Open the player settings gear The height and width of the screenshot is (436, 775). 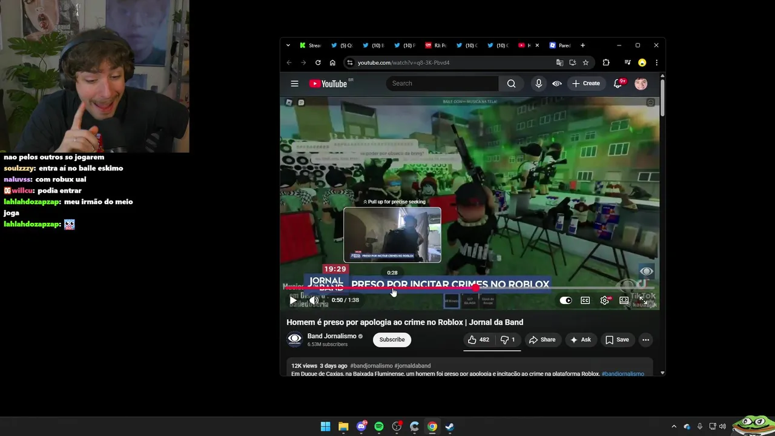pyautogui.click(x=604, y=300)
